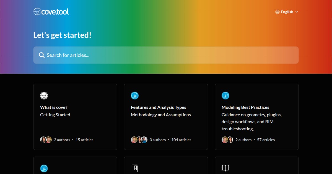Click the magnifying glass search icon
This screenshot has height=174, width=332.
pos(42,55)
